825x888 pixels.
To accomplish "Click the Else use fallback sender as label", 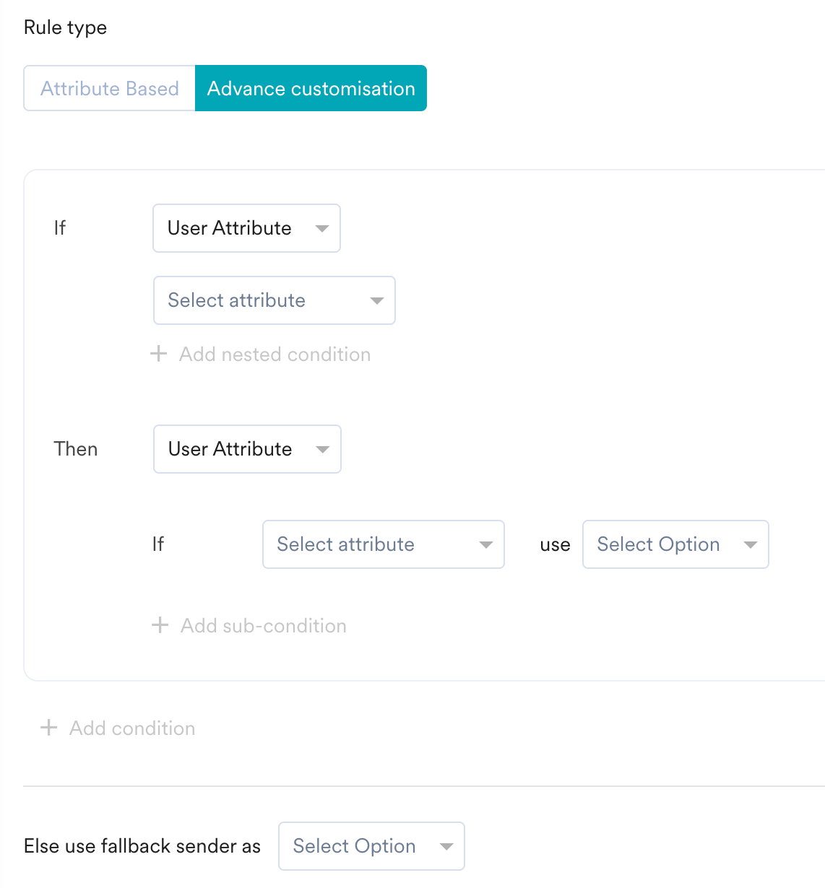I will click(x=142, y=846).
